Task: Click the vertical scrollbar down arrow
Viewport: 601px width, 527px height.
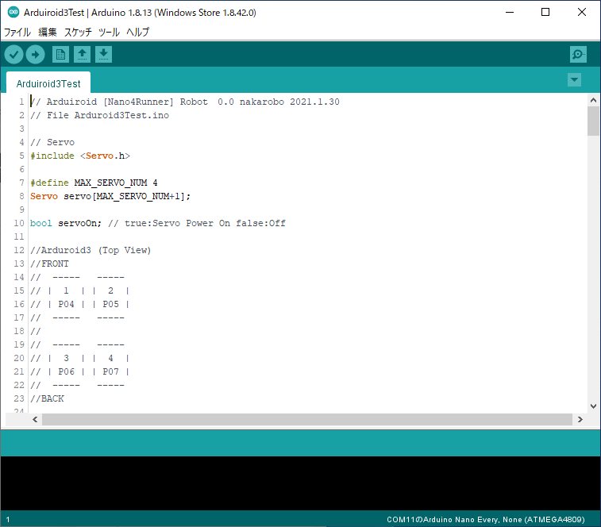Action: coord(593,406)
